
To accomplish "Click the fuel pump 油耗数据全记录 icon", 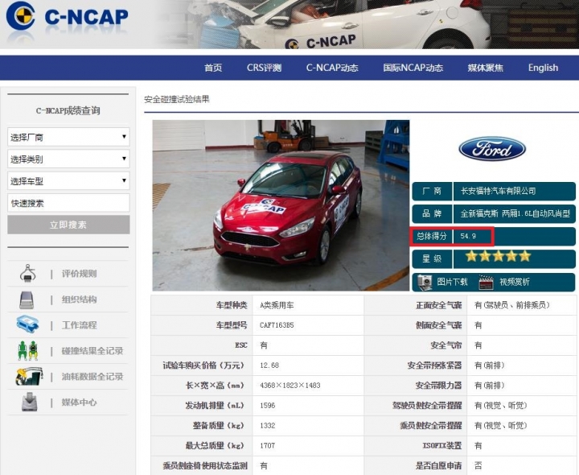I will click(x=29, y=376).
